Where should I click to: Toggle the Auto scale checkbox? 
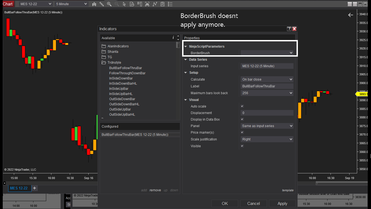pyautogui.click(x=242, y=106)
